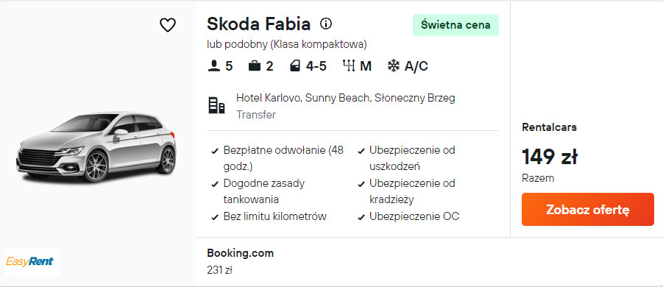Click the car doors icon
This screenshot has width=663, height=287.
click(295, 66)
